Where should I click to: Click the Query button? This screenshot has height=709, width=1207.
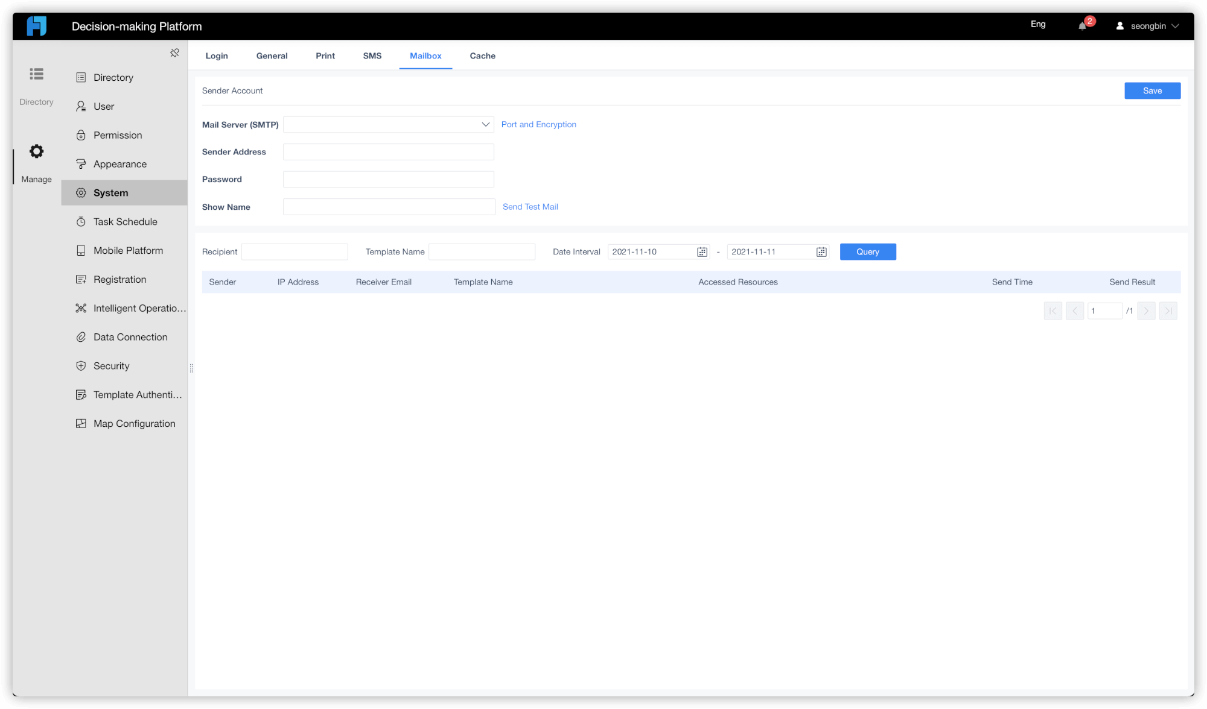868,252
